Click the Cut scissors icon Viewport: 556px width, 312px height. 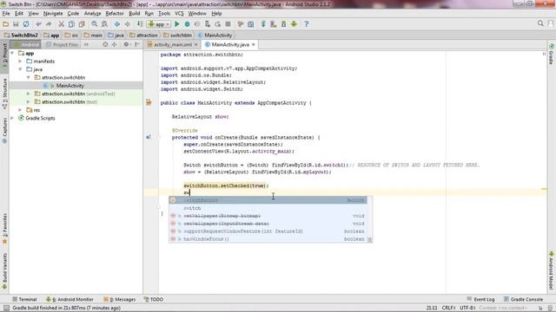click(x=62, y=24)
